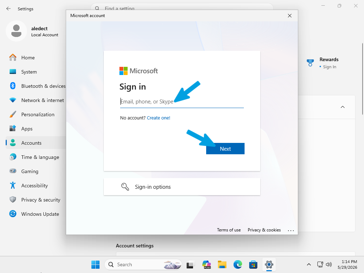This screenshot has height=273, width=364.
Task: Open Personalization brush icon
Action: click(13, 114)
